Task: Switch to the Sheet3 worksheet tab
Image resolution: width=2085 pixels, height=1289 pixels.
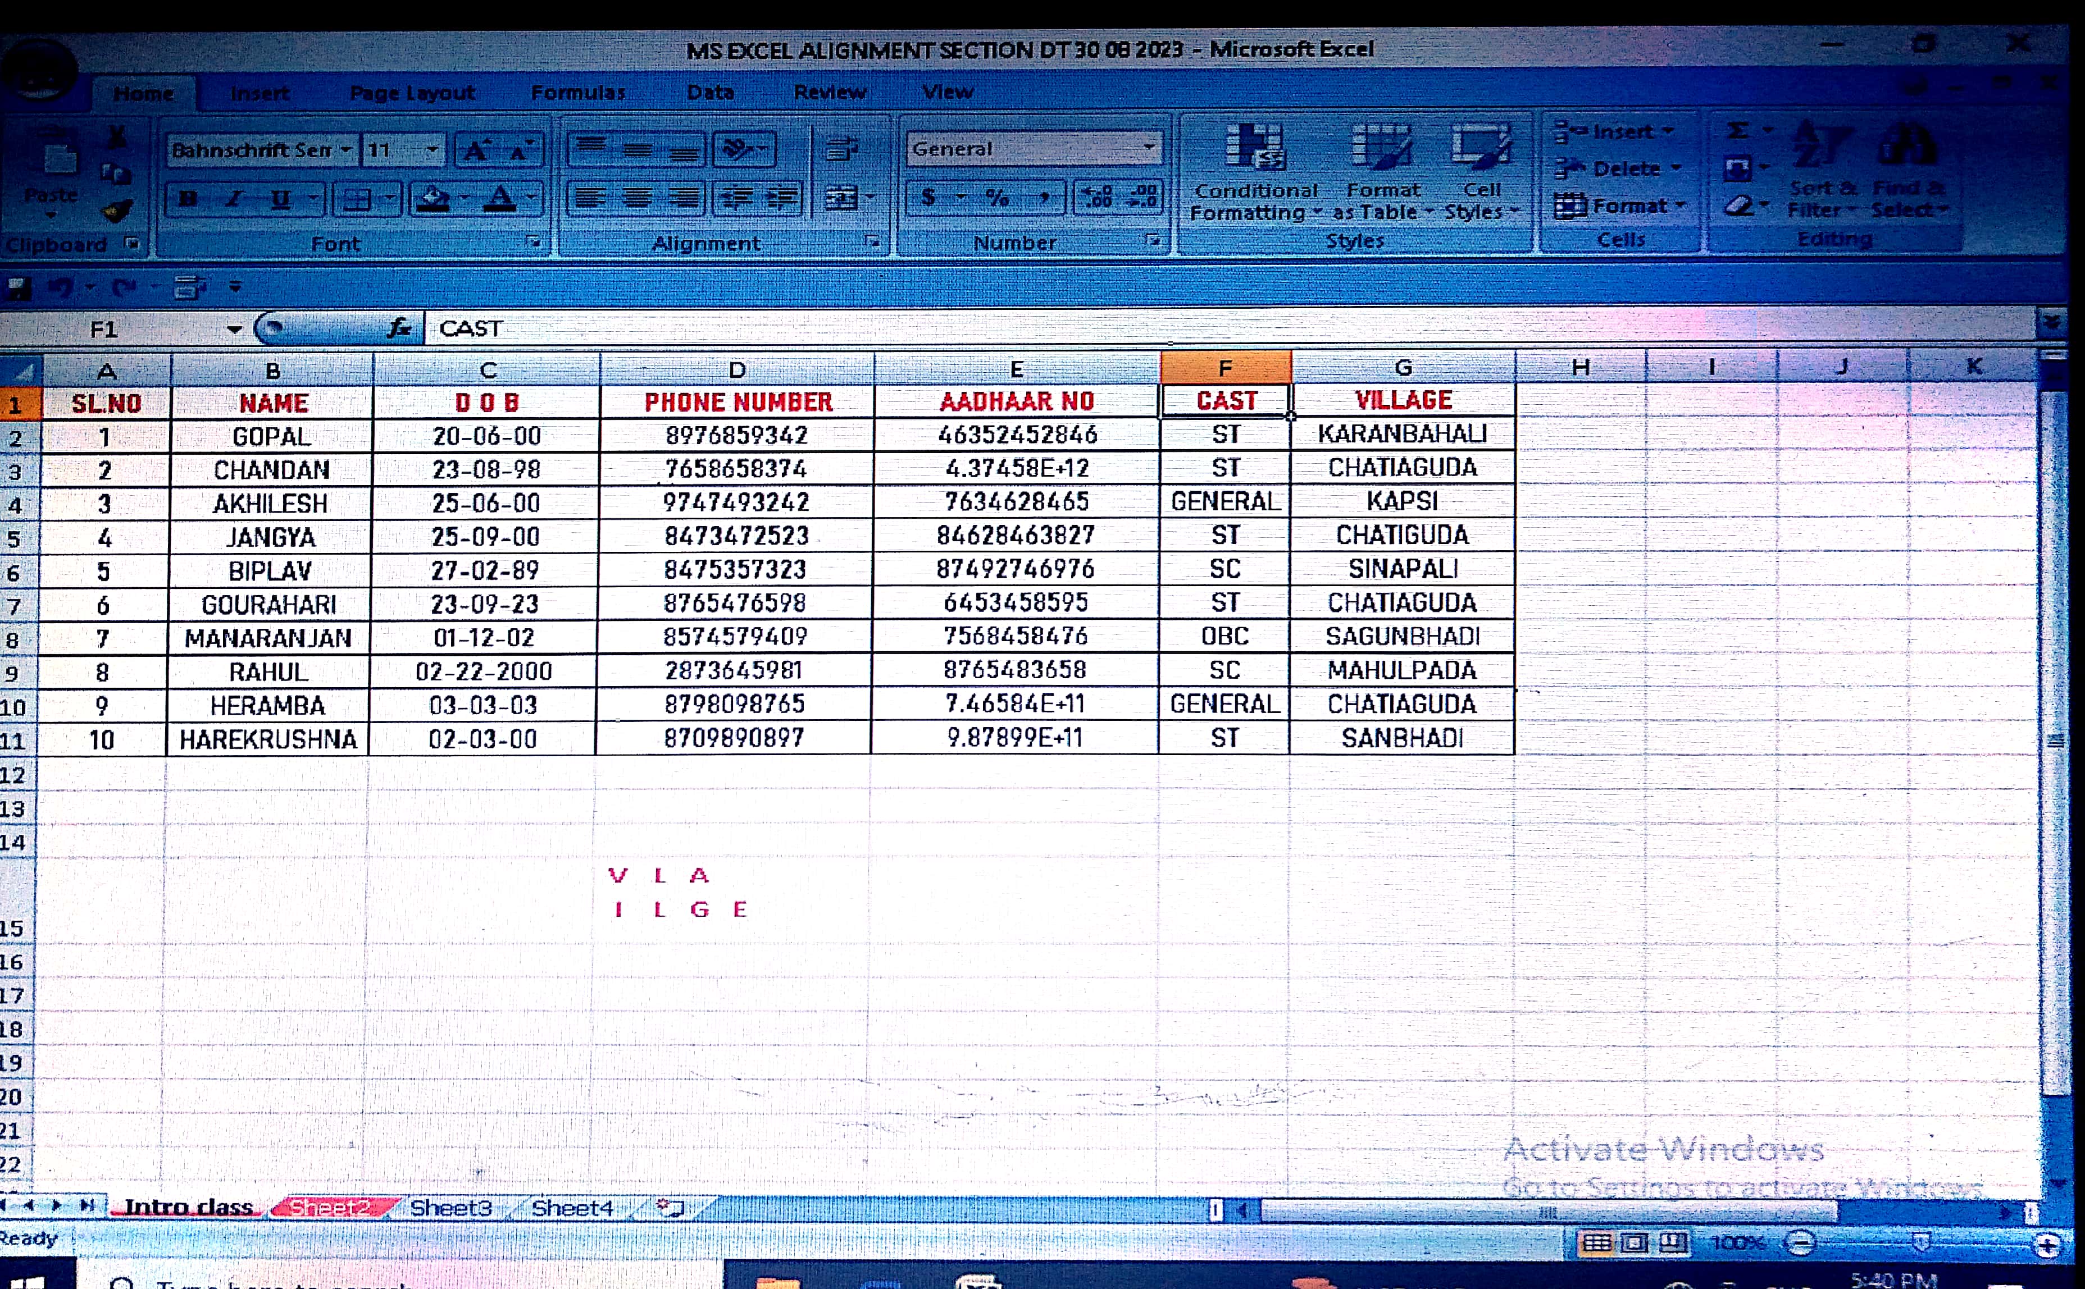Action: pyautogui.click(x=450, y=1208)
